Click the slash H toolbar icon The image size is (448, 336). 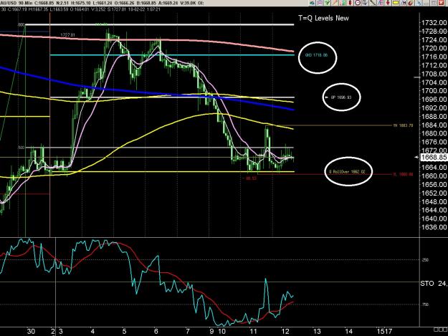[x=403, y=3]
